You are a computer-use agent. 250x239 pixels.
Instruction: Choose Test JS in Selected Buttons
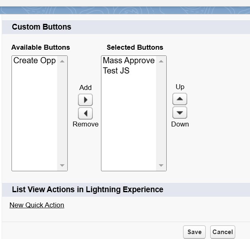point(116,71)
